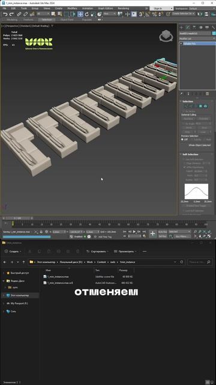Screen dimensions: 216x385
Task: Click Zoom Extents All navigation icon
Action: 209,232
